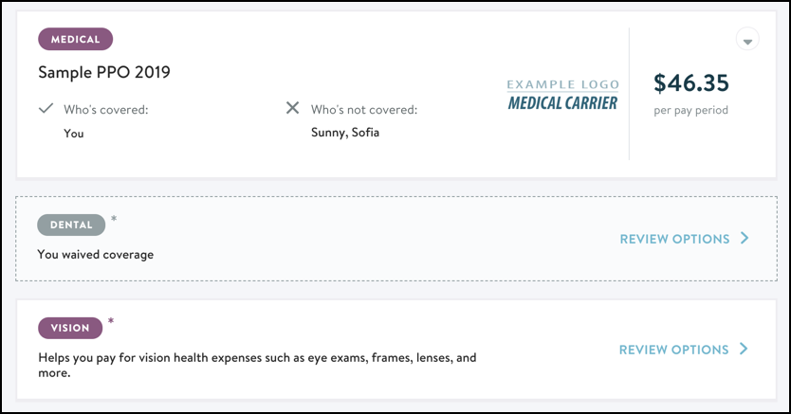
Task: Click the chevron arrow beside Dental Review Options
Action: click(x=745, y=238)
